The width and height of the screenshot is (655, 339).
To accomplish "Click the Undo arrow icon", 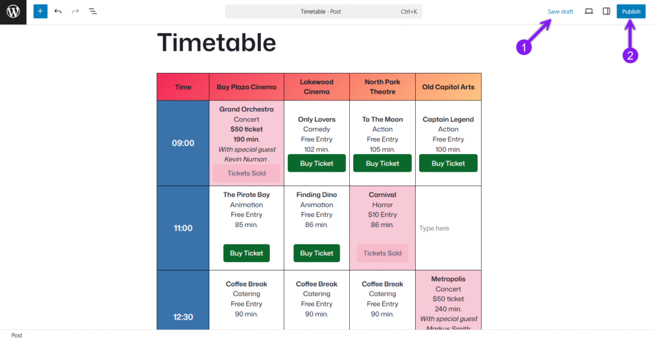I will tap(58, 12).
